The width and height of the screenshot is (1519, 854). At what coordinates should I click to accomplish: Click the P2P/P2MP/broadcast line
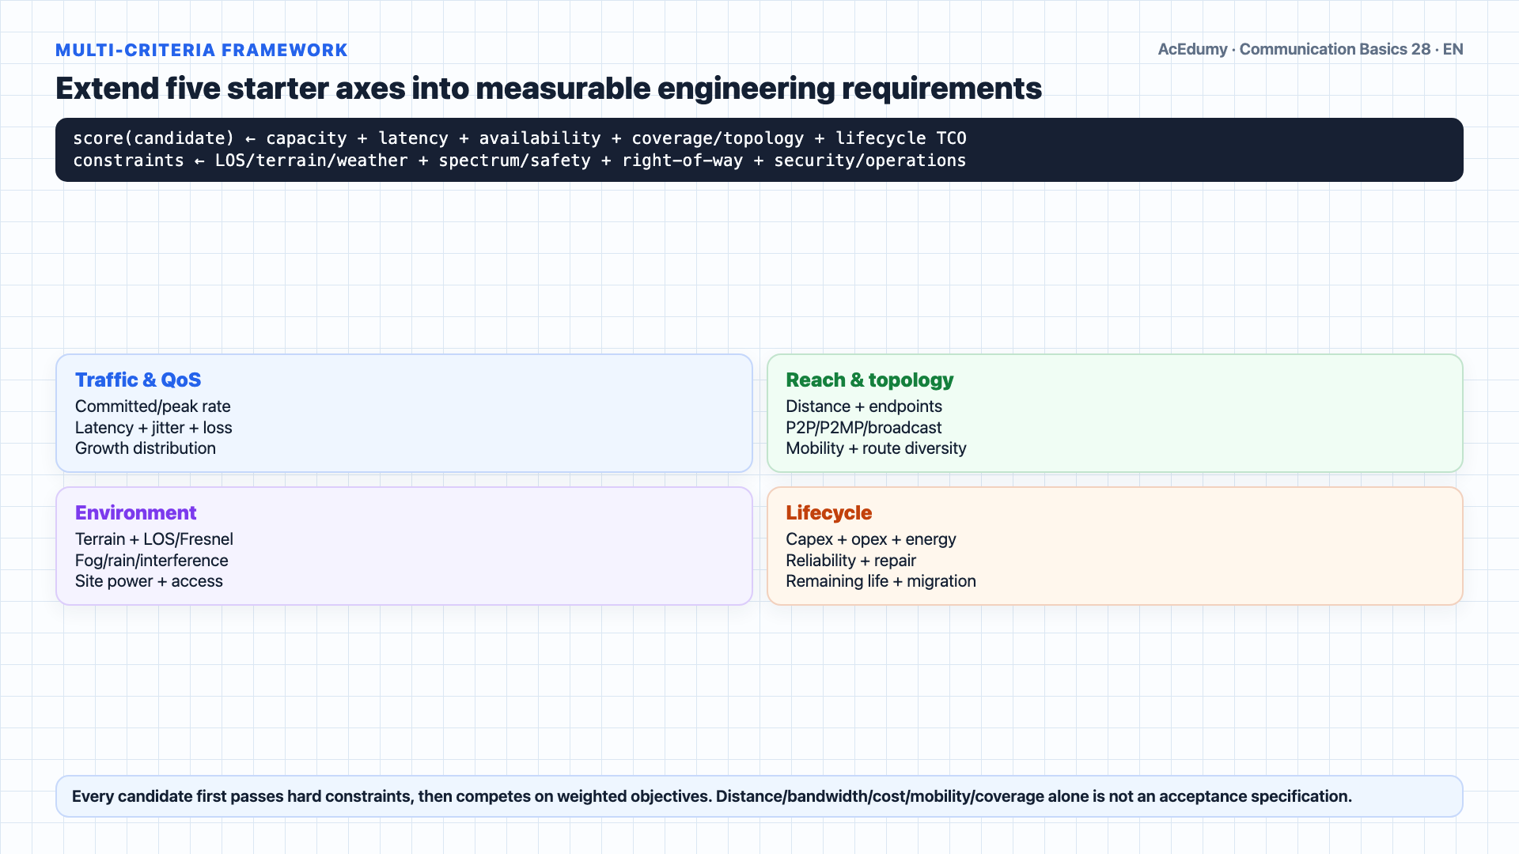tap(864, 428)
